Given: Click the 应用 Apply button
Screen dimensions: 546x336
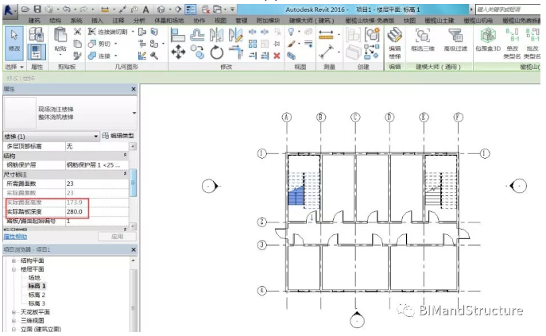Looking at the screenshot, I should pos(118,237).
